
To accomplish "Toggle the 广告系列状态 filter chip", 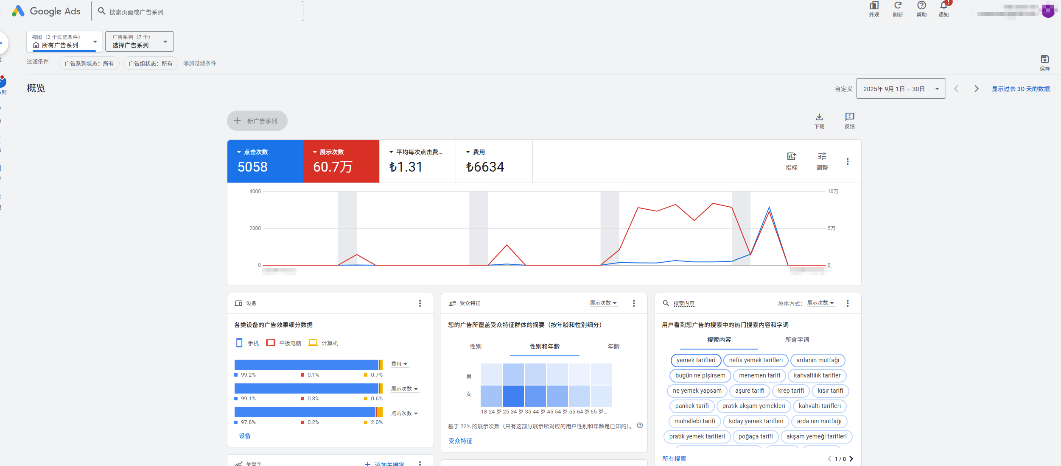I will 89,64.
